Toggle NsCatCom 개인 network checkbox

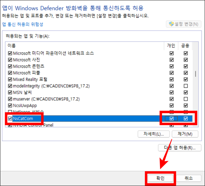pyautogui.click(x=172, y=119)
